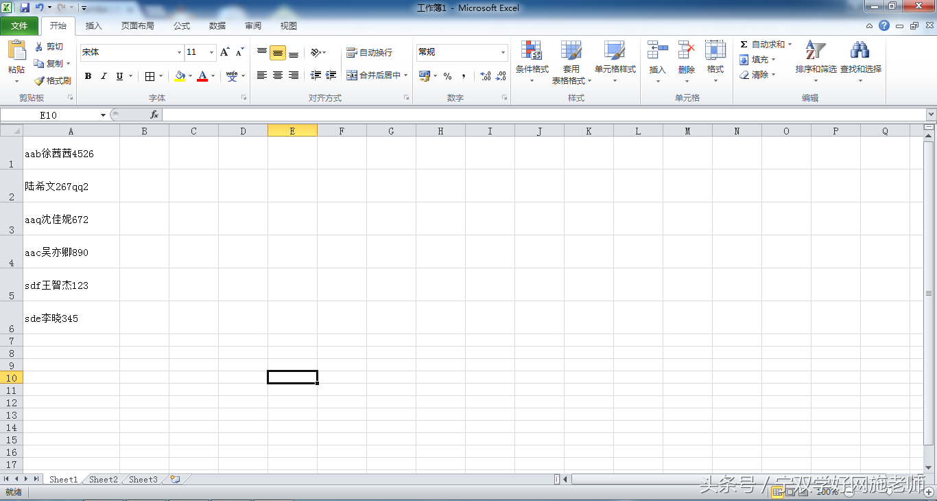Toggle Italic formatting
Viewport: 937px width, 501px height.
click(104, 76)
